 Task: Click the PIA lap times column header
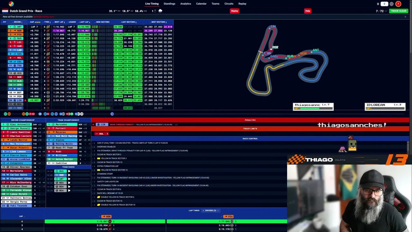(228, 217)
